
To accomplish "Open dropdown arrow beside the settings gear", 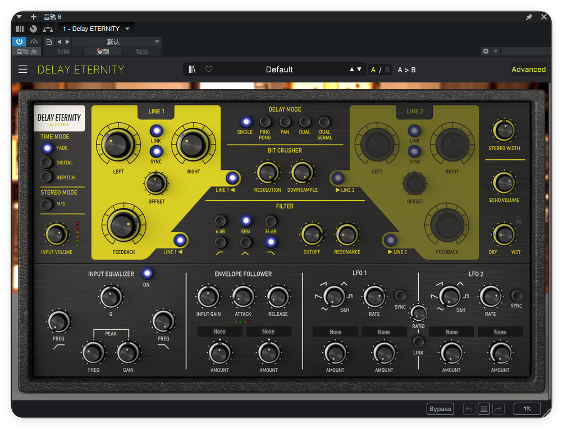I will tap(496, 51).
